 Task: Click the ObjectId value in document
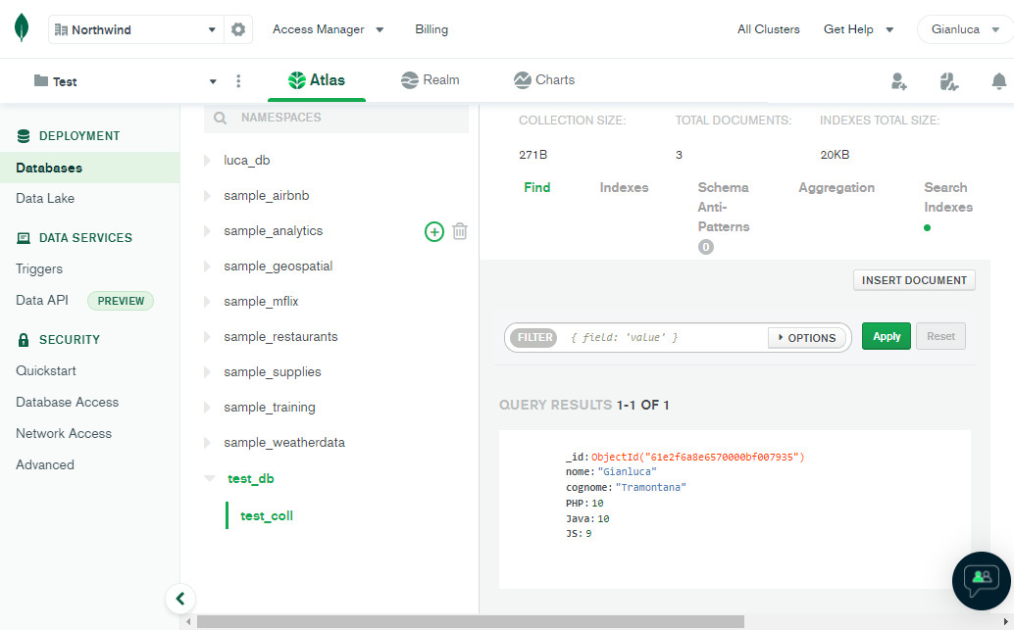point(698,457)
